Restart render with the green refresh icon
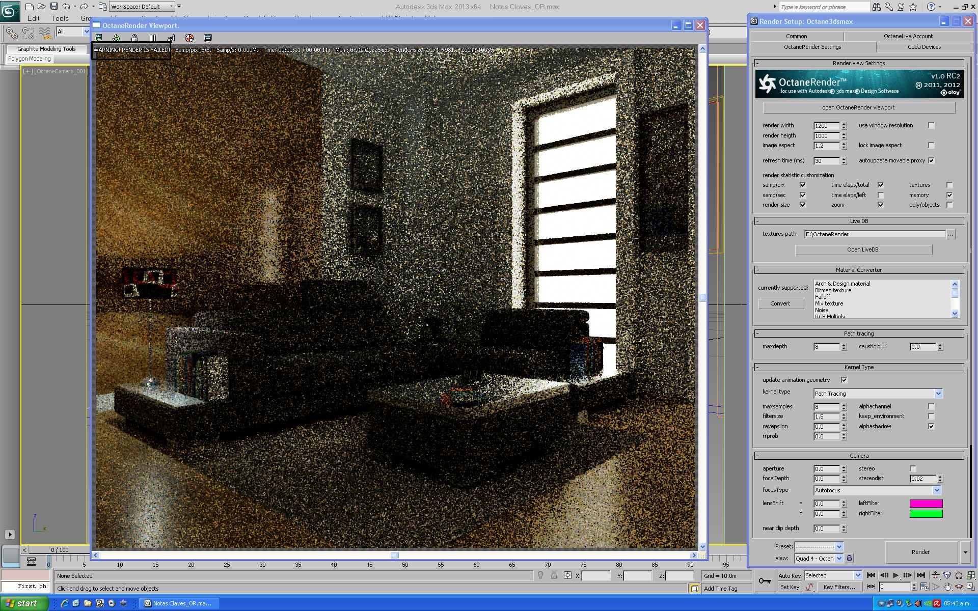 [116, 38]
